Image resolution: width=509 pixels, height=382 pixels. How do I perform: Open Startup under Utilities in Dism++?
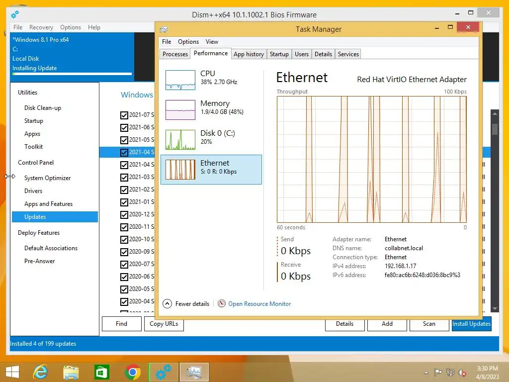click(33, 121)
